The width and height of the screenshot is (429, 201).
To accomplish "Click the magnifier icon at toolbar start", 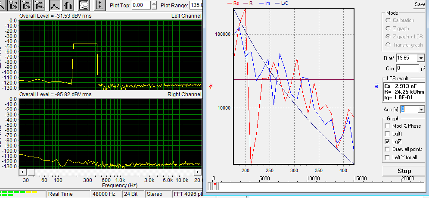I will click(x=2, y=5).
